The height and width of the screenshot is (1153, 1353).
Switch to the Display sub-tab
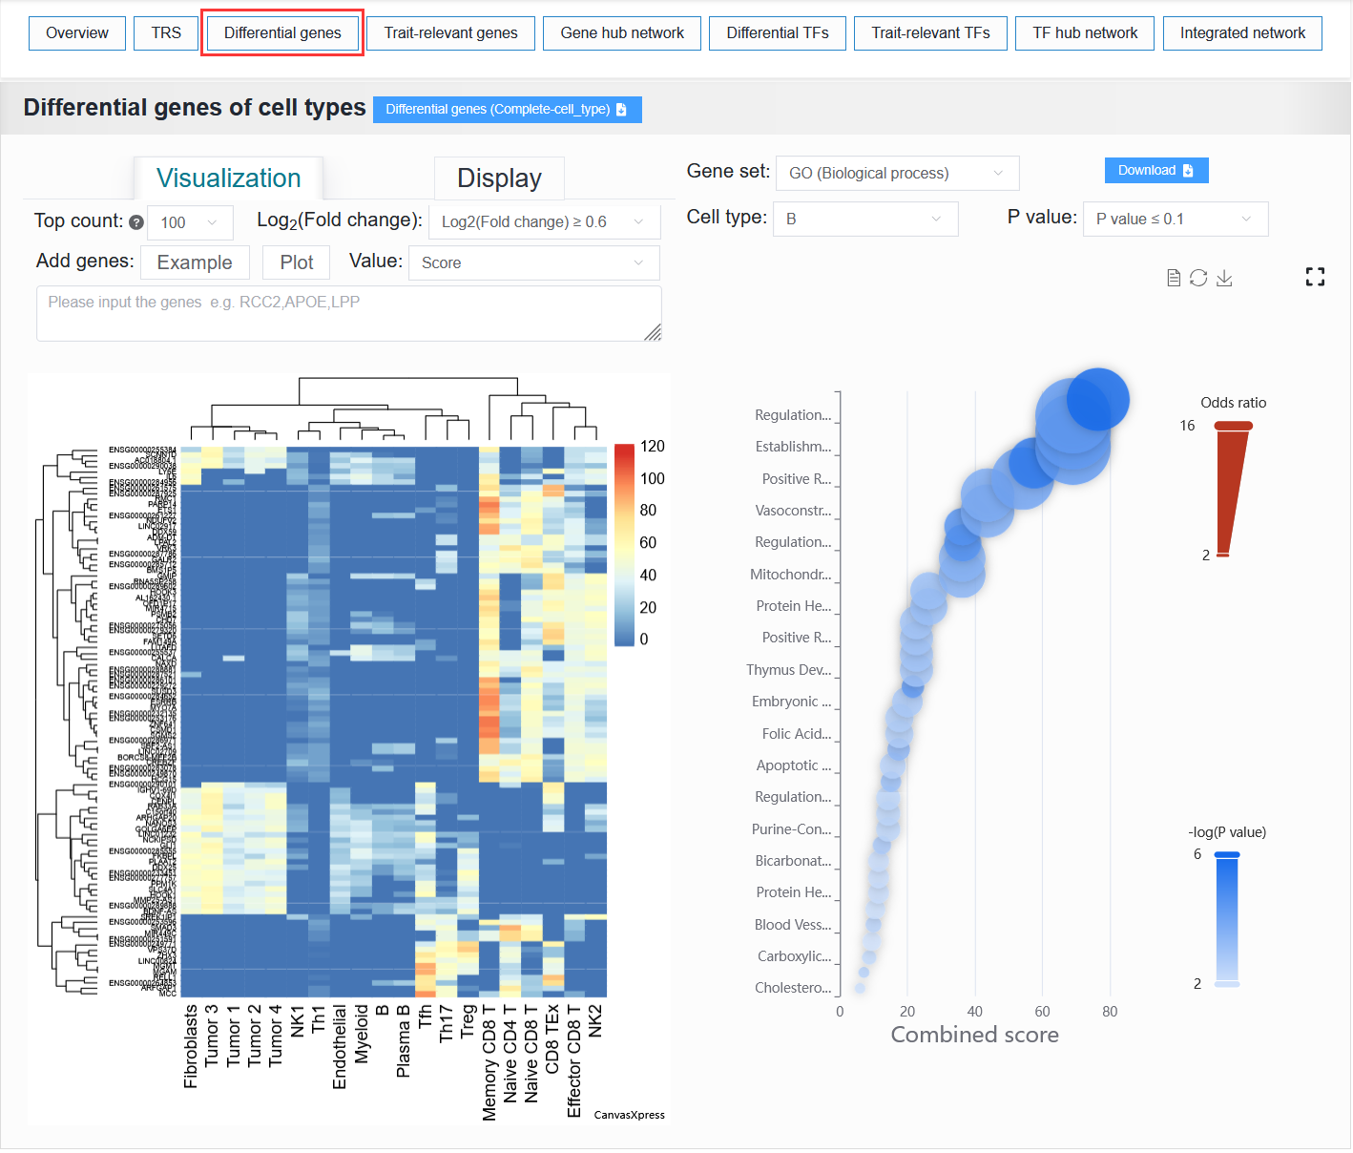click(x=499, y=178)
